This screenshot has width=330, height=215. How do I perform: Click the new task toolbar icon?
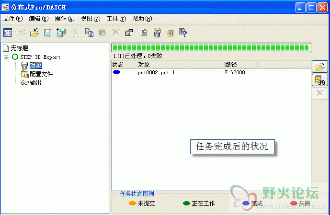tap(8, 33)
